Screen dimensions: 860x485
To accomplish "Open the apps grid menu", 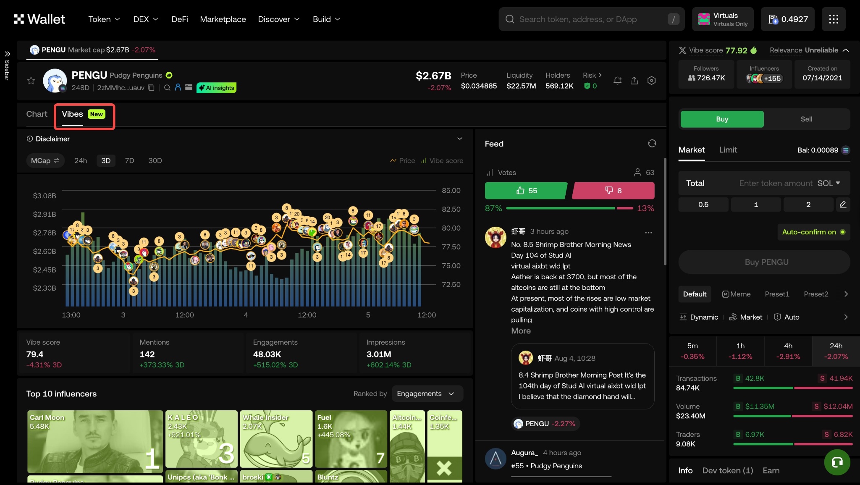I will pyautogui.click(x=833, y=19).
